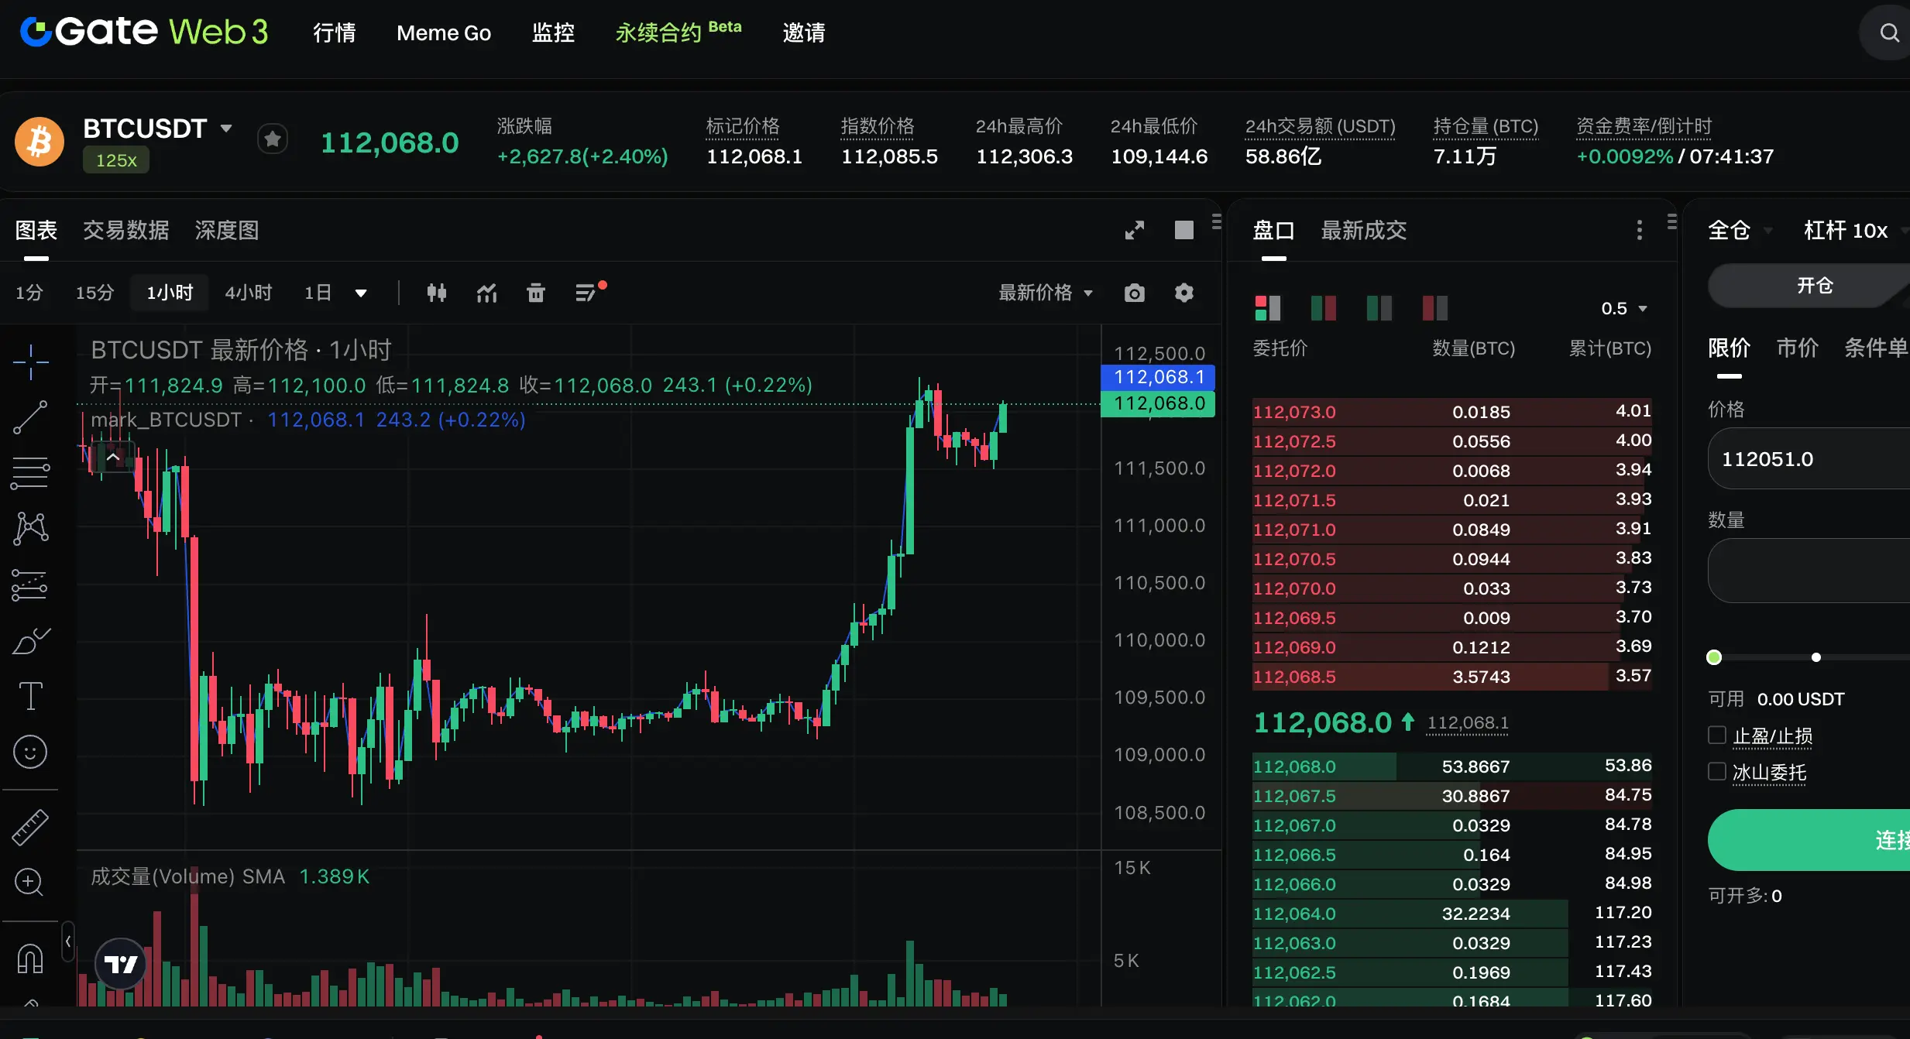Expand the 最新价格 price type dropdown
Viewport: 1910px width, 1039px height.
pyautogui.click(x=1045, y=293)
